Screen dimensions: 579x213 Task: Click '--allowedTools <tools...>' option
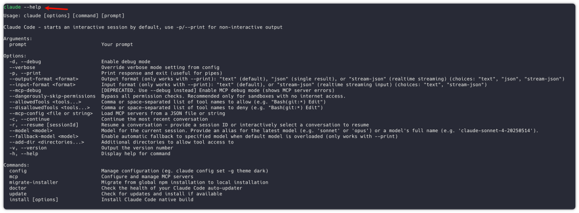[46, 102]
